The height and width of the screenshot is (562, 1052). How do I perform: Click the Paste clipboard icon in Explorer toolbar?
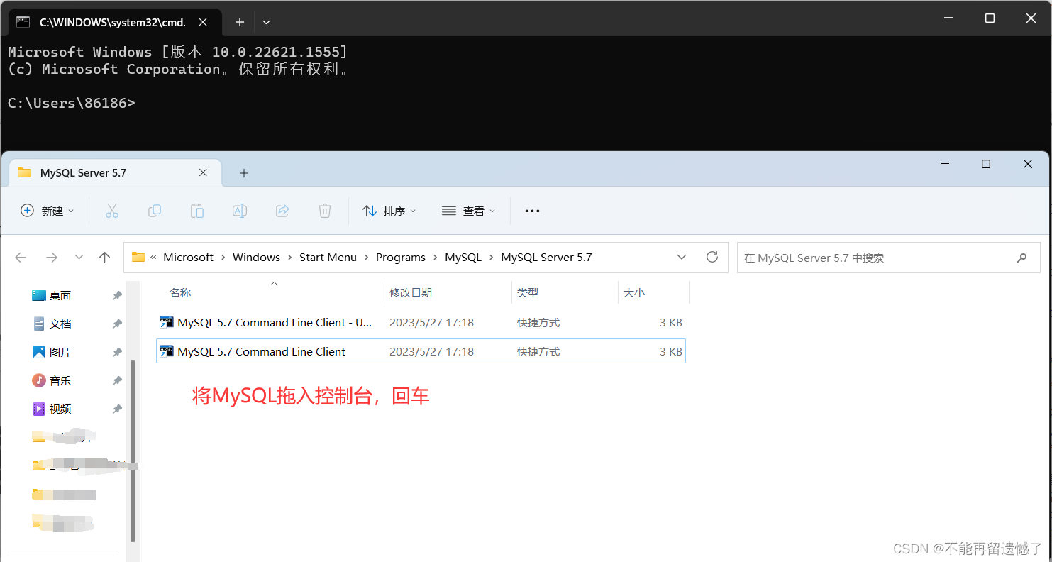tap(196, 211)
